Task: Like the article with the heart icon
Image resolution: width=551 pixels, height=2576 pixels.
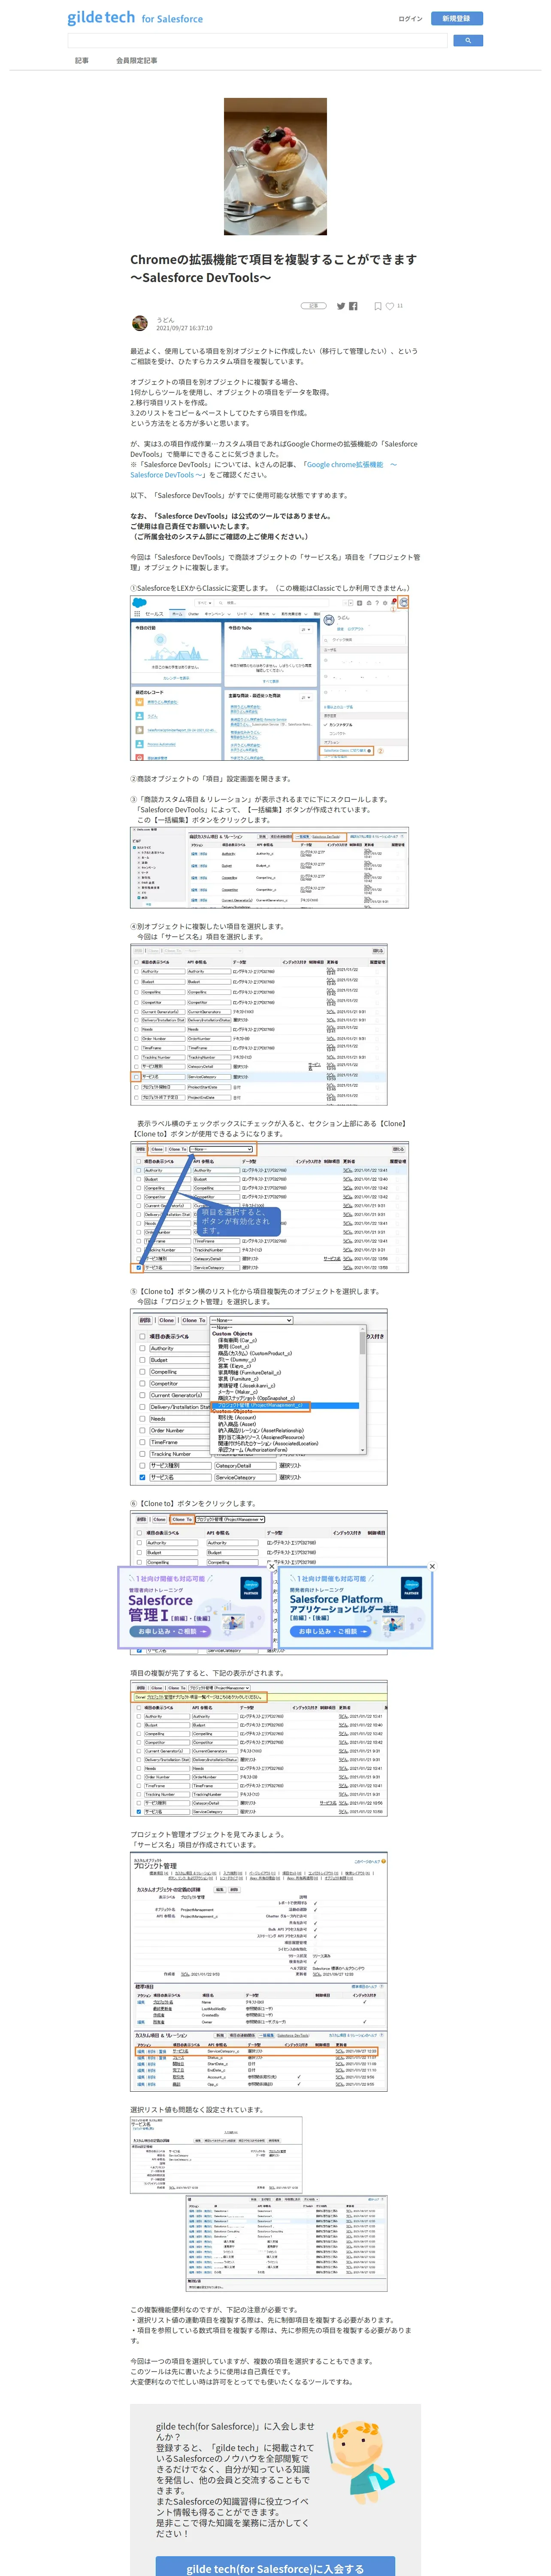Action: click(390, 306)
